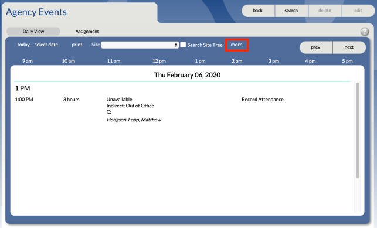The height and width of the screenshot is (228, 377).
Task: Click the delete button
Action: point(325,11)
